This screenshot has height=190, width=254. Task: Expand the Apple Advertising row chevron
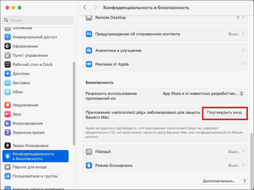point(243,64)
